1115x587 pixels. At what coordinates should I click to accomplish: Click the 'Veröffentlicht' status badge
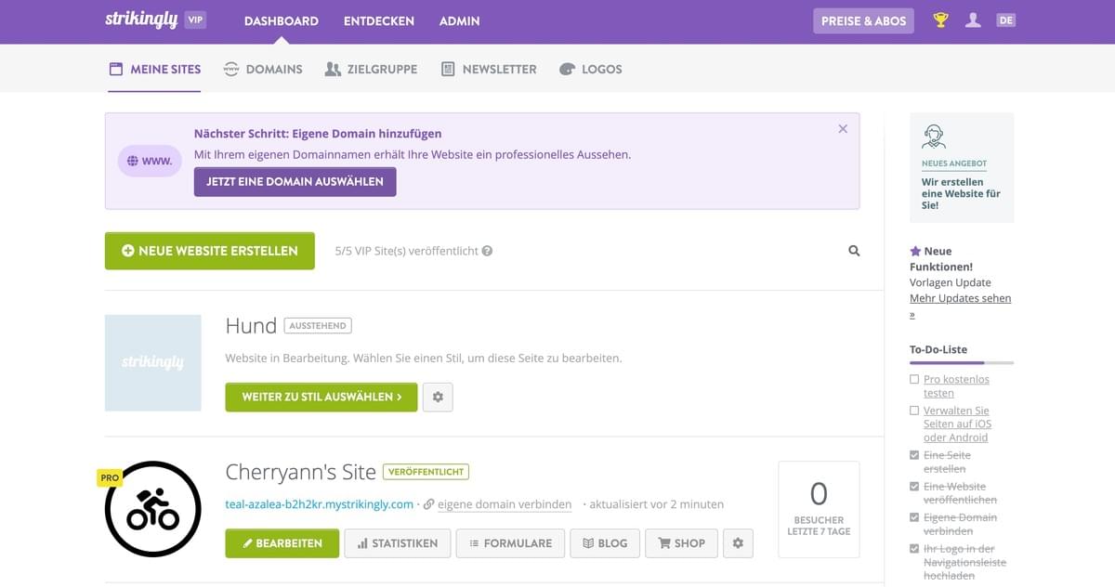coord(426,472)
